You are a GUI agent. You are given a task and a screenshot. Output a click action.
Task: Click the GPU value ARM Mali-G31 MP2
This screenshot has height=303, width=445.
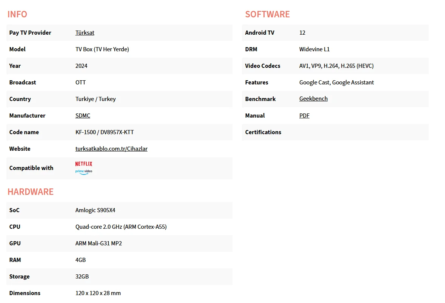pyautogui.click(x=99, y=243)
